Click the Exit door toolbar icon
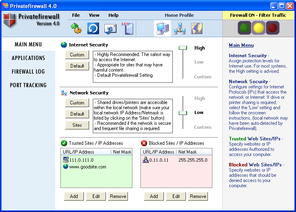The image size is (296, 212). click(x=128, y=28)
